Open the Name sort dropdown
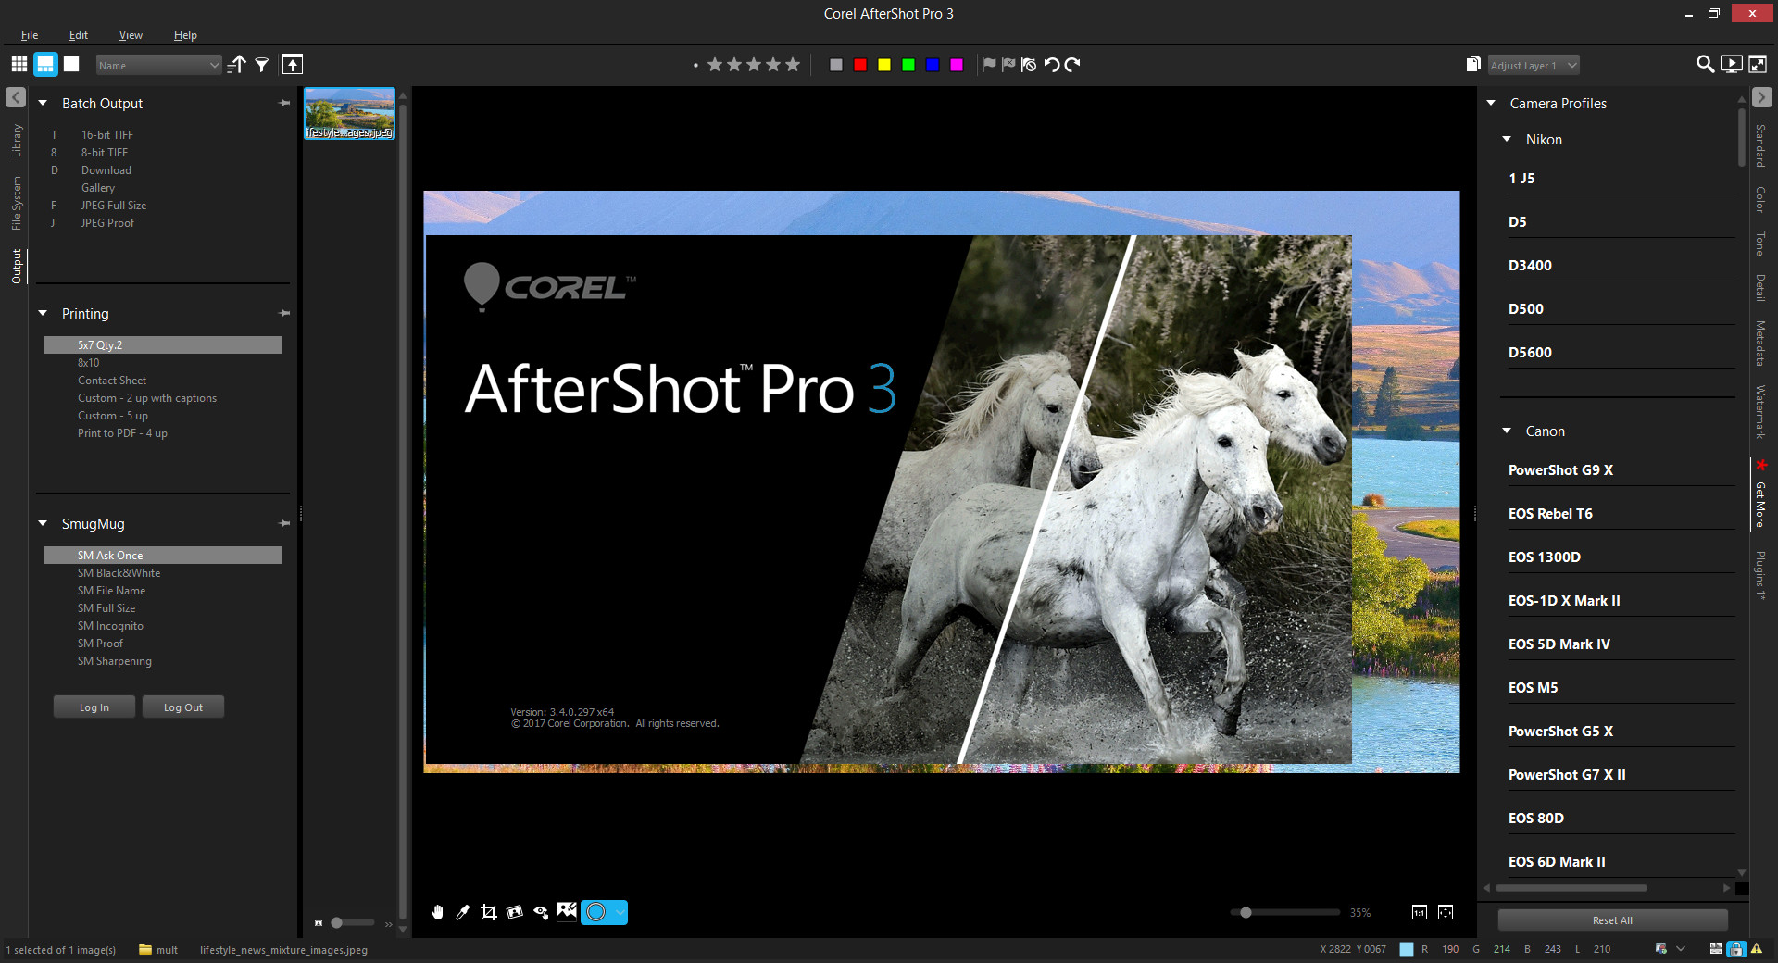Image resolution: width=1778 pixels, height=963 pixels. [x=158, y=65]
